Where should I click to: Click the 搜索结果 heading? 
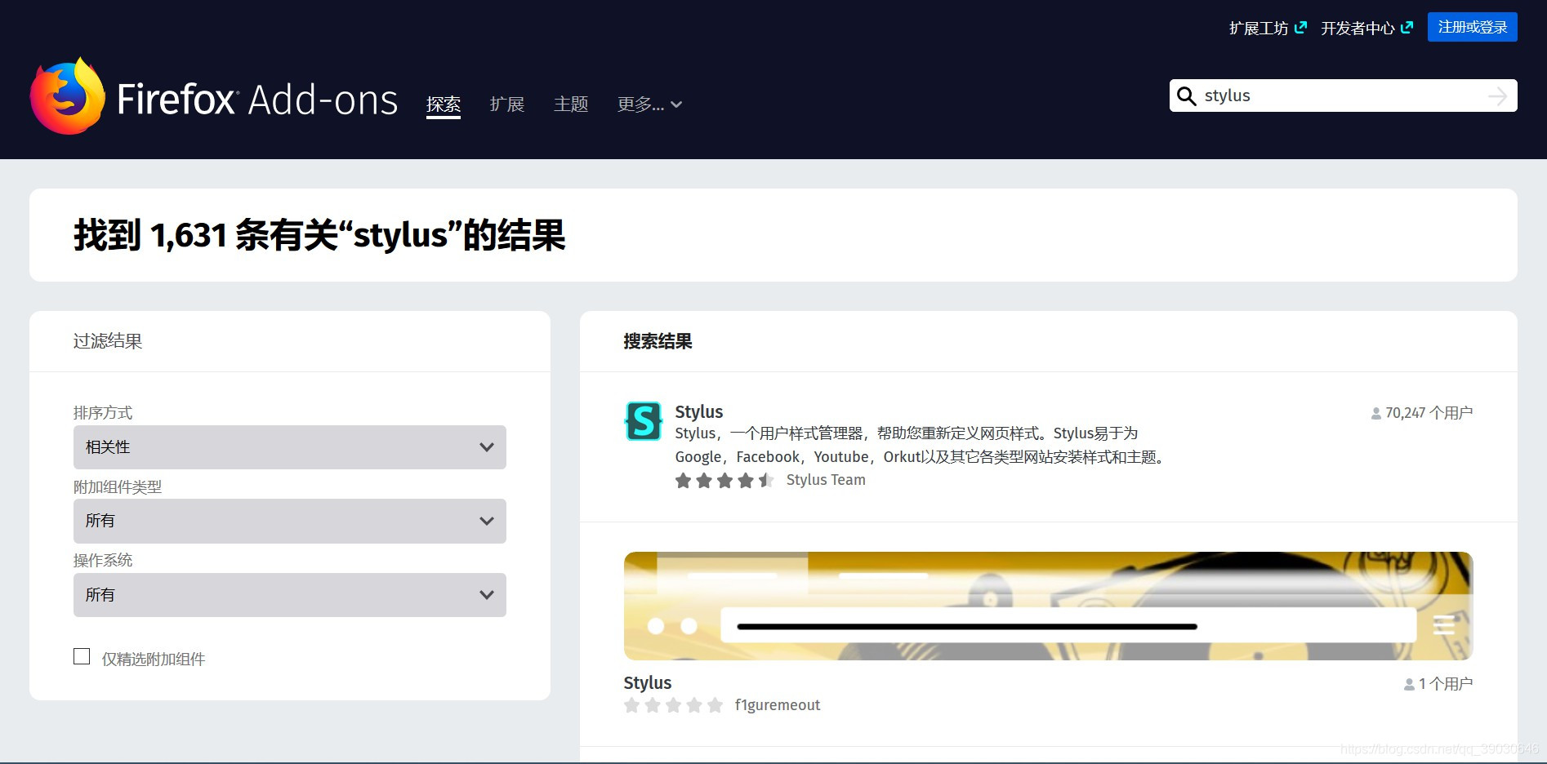658,341
